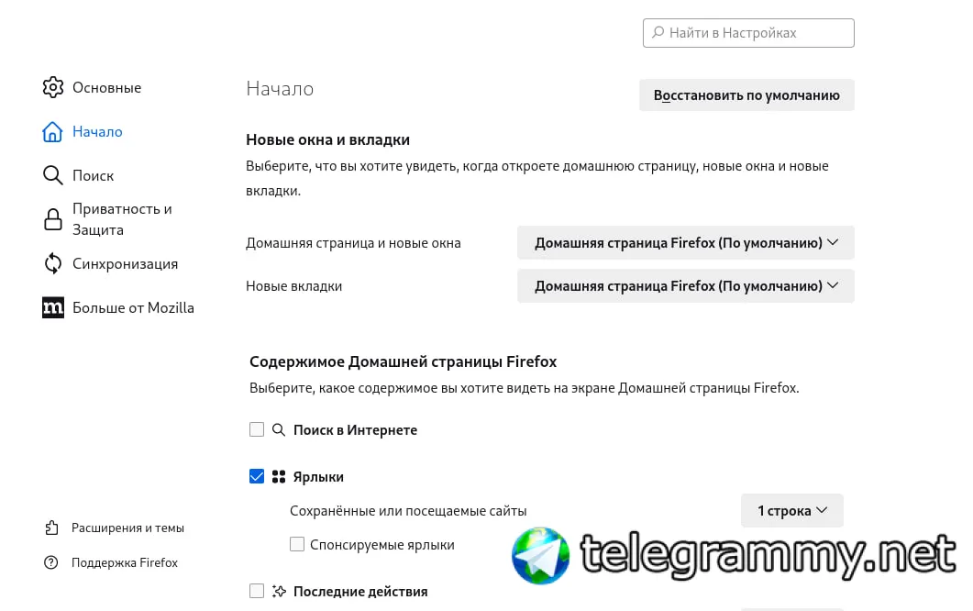Screen dimensions: 973x611
Task: Tick the Спонсируемые ярлыки checkbox
Action: click(297, 545)
